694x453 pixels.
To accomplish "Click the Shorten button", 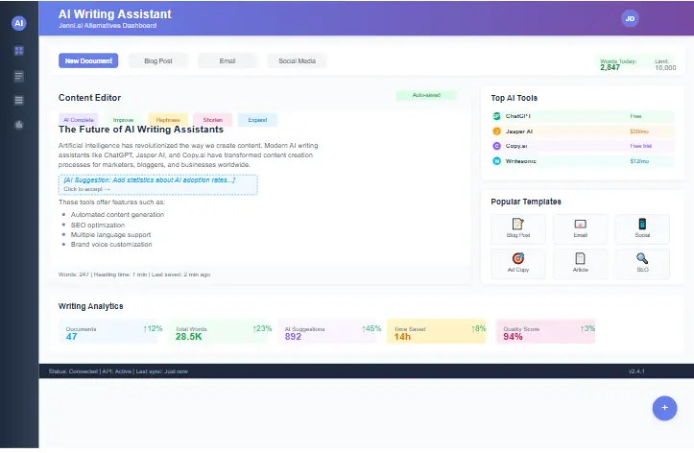I will 212,120.
